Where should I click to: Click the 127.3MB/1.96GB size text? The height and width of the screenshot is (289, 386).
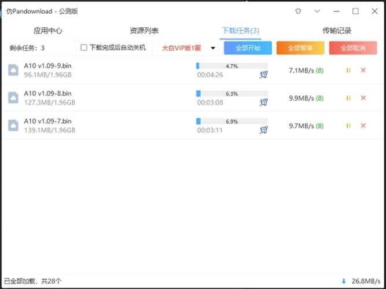(50, 102)
